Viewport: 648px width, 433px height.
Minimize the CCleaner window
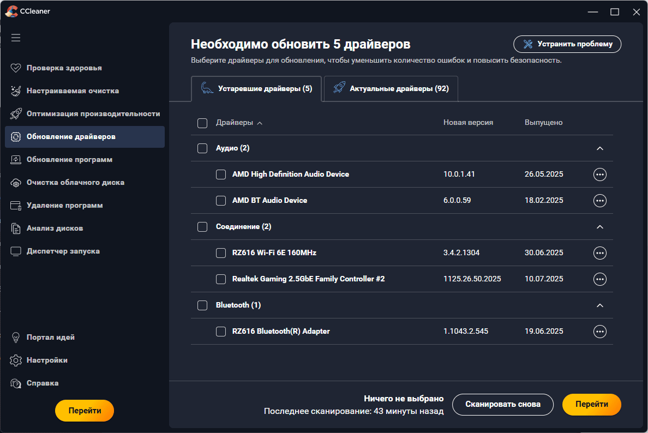593,12
